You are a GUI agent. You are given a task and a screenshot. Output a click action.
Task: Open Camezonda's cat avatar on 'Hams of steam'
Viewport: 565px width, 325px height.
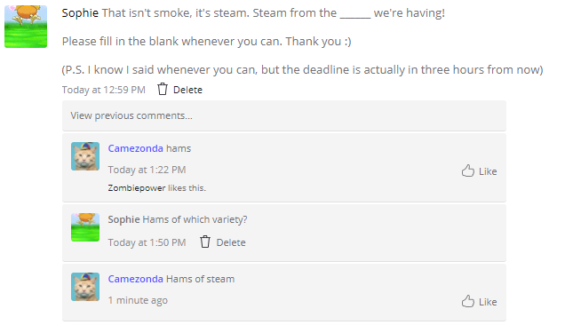(x=85, y=287)
